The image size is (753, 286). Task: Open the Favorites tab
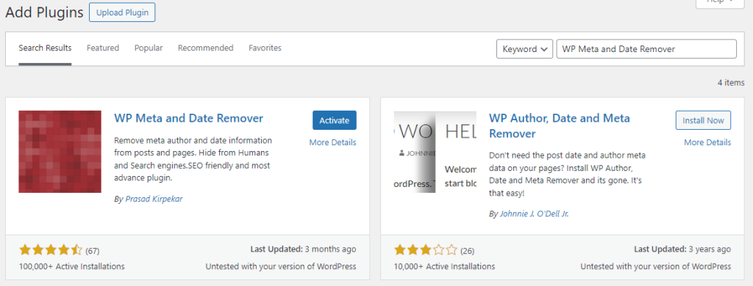point(265,48)
